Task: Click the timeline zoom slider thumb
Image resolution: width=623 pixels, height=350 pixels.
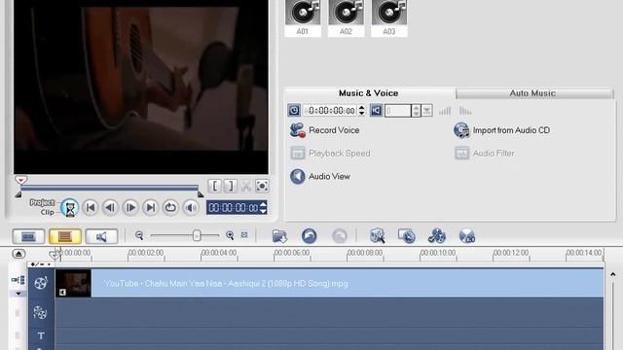Action: (197, 235)
